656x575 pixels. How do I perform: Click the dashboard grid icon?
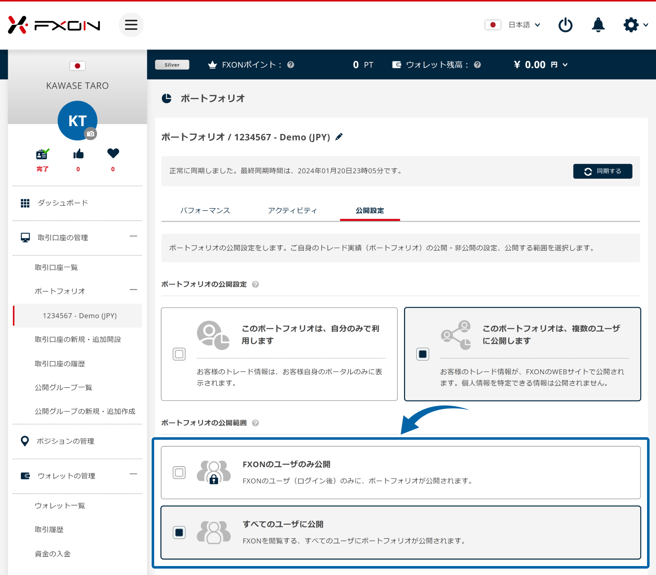[25, 203]
